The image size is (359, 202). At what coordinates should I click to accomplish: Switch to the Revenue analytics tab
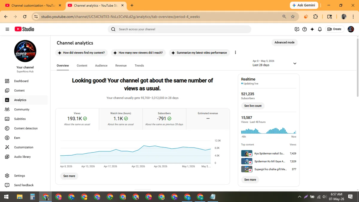[121, 66]
